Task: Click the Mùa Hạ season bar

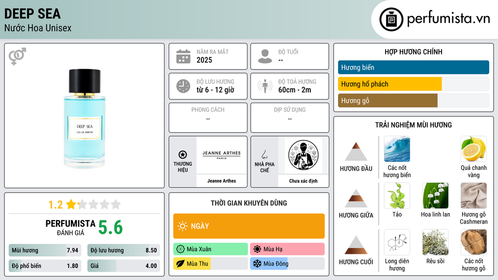Action: (287, 249)
